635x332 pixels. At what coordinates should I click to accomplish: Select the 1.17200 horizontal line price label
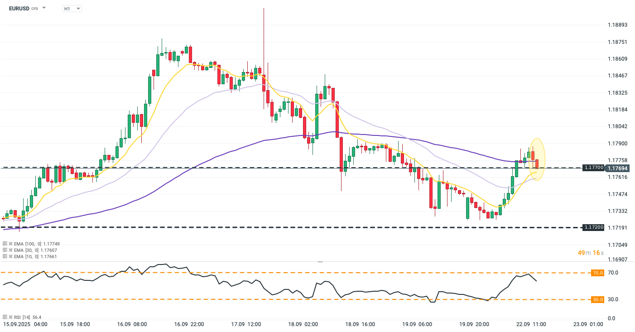click(593, 227)
